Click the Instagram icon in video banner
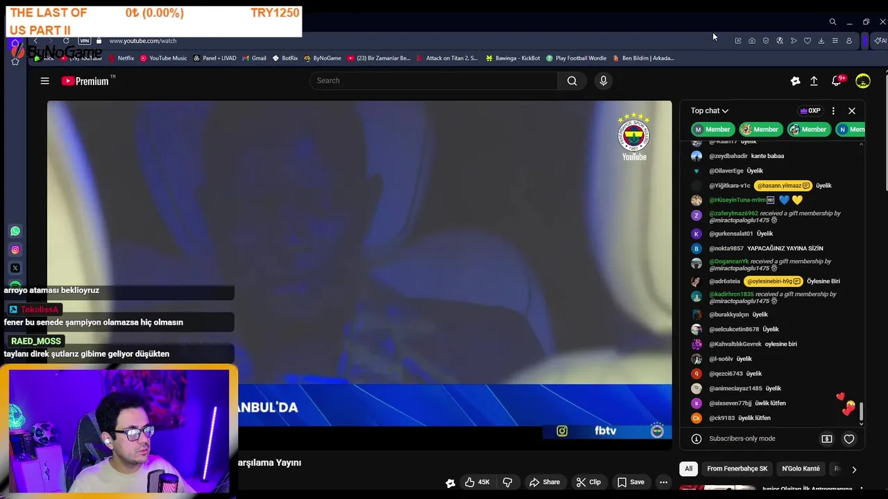This screenshot has width=888, height=499. click(562, 431)
